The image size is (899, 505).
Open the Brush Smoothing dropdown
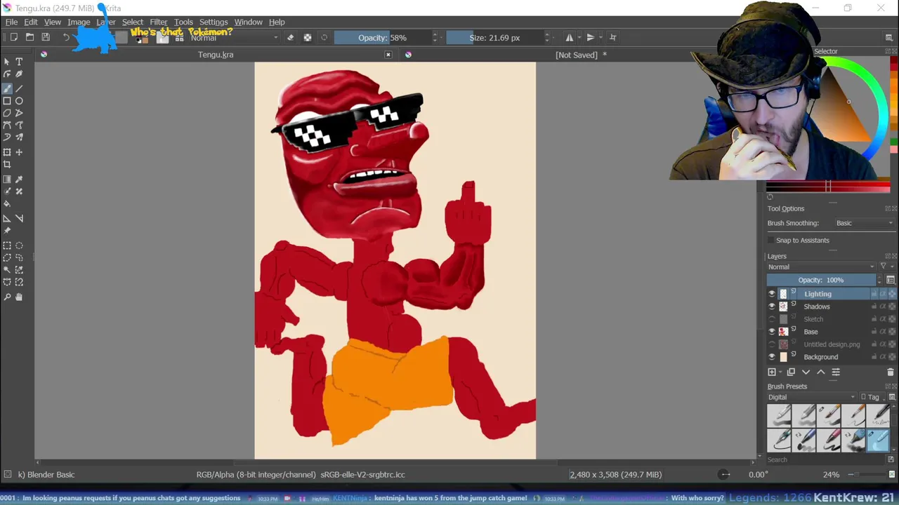865,223
